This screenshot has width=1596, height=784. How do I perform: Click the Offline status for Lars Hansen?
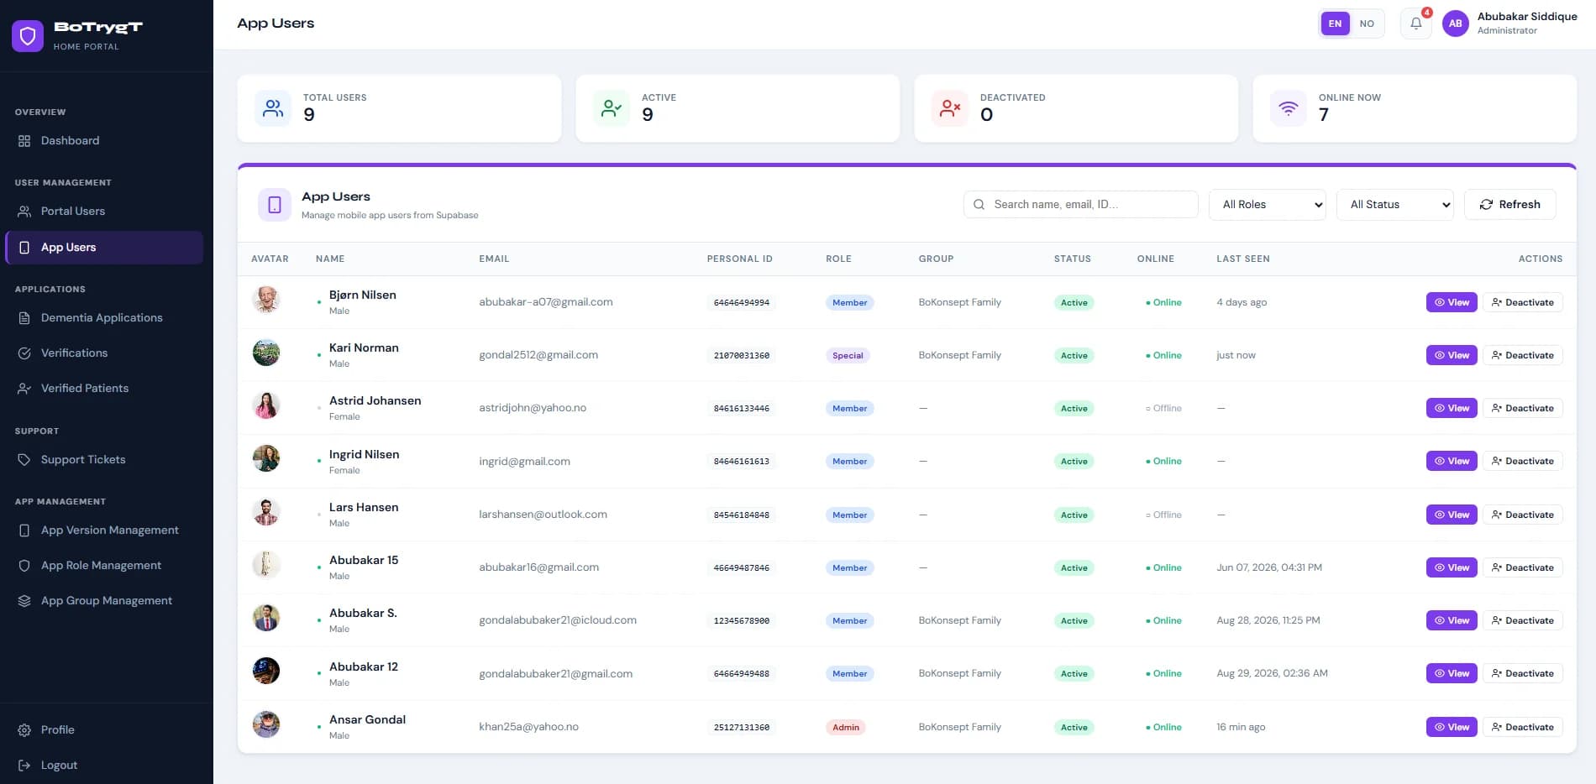point(1164,515)
